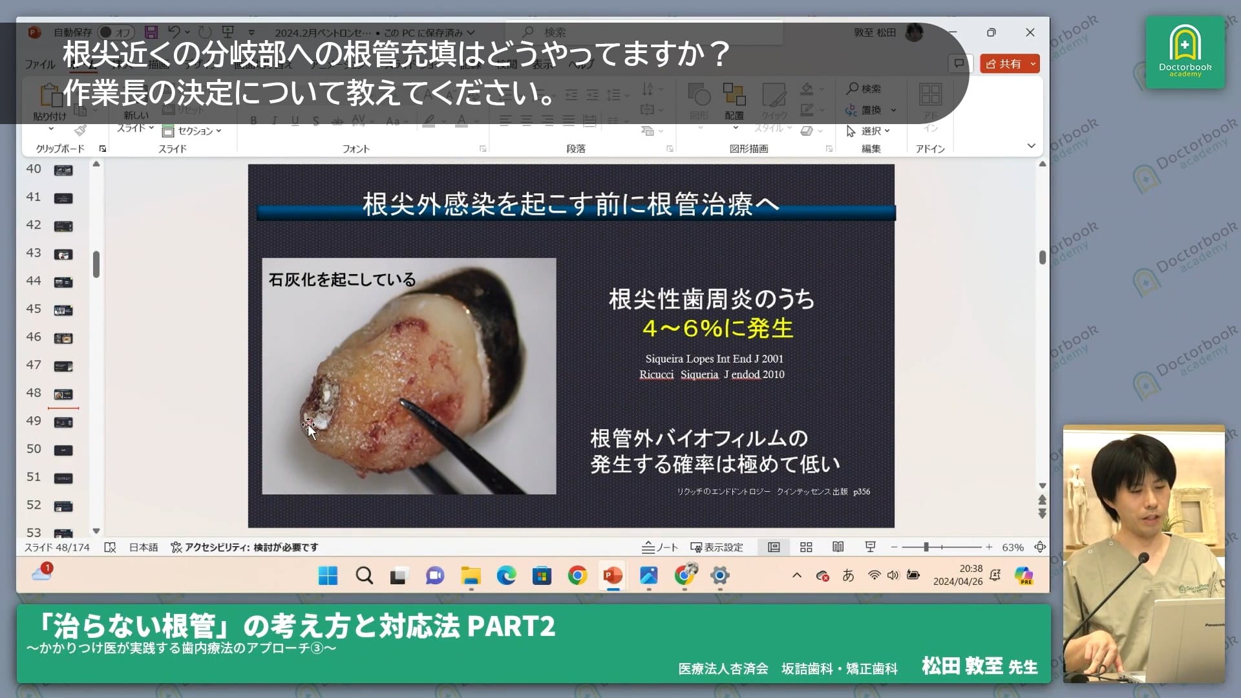Open Microsoft Store from the taskbar

(542, 575)
